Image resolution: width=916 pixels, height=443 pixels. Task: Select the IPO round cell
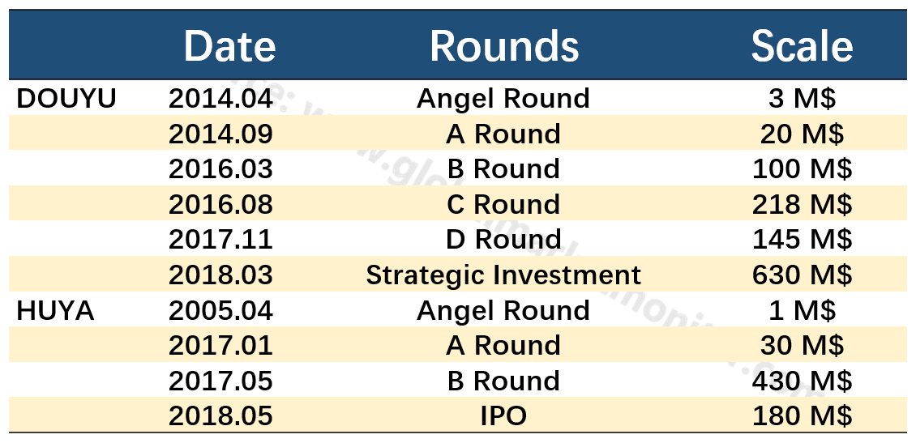503,416
